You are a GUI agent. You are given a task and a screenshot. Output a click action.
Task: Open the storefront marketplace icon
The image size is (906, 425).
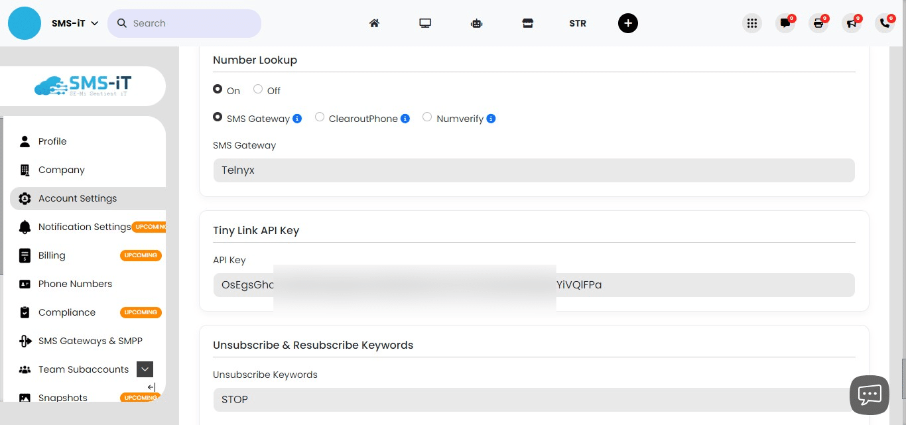(x=528, y=23)
